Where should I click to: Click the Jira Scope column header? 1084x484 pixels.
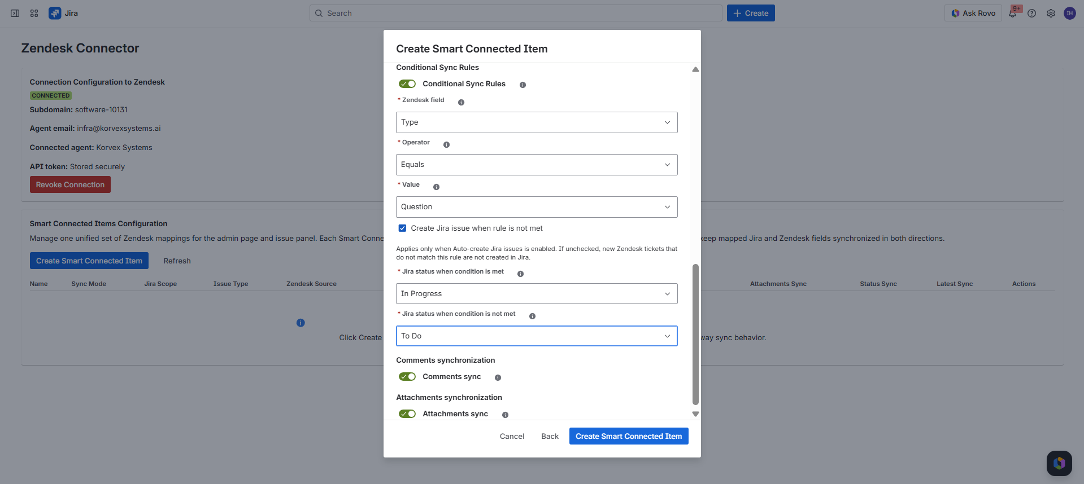coord(160,284)
